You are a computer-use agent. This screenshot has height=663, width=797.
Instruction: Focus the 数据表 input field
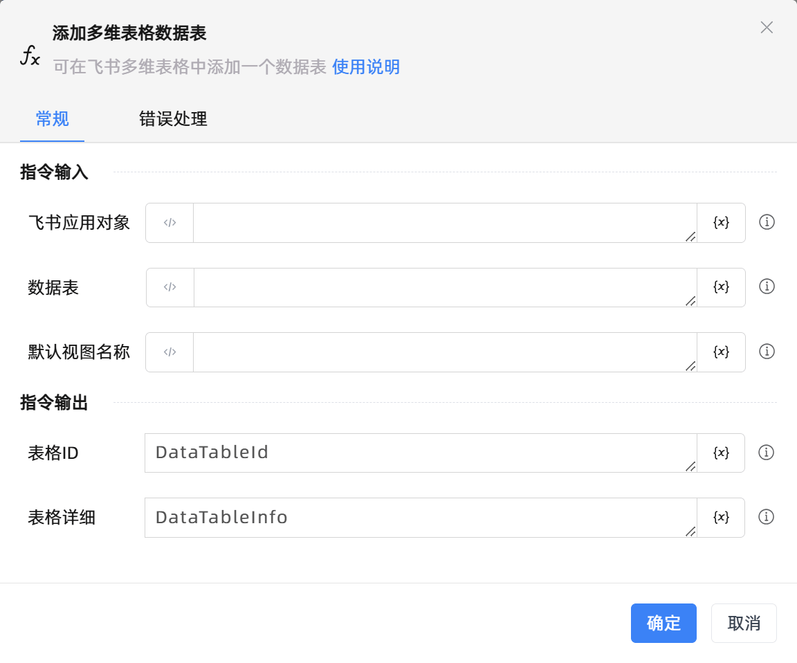click(445, 287)
